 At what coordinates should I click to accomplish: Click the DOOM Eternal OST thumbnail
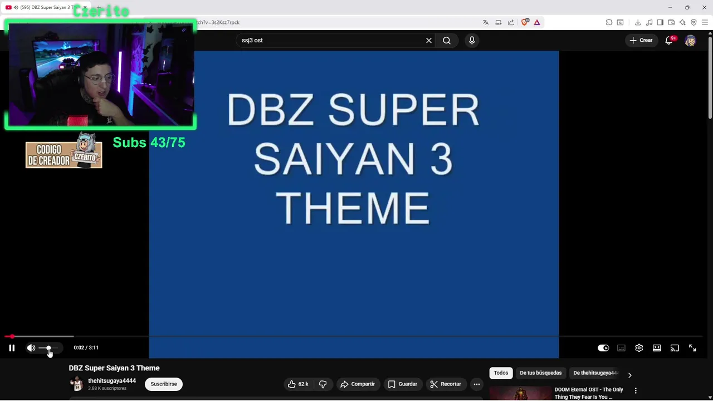point(520,393)
